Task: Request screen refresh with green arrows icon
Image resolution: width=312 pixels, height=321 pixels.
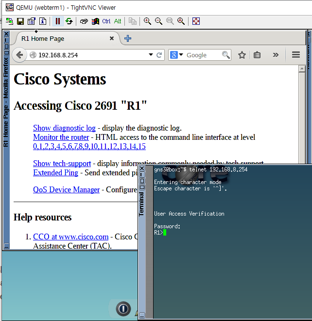Action: [x=69, y=21]
